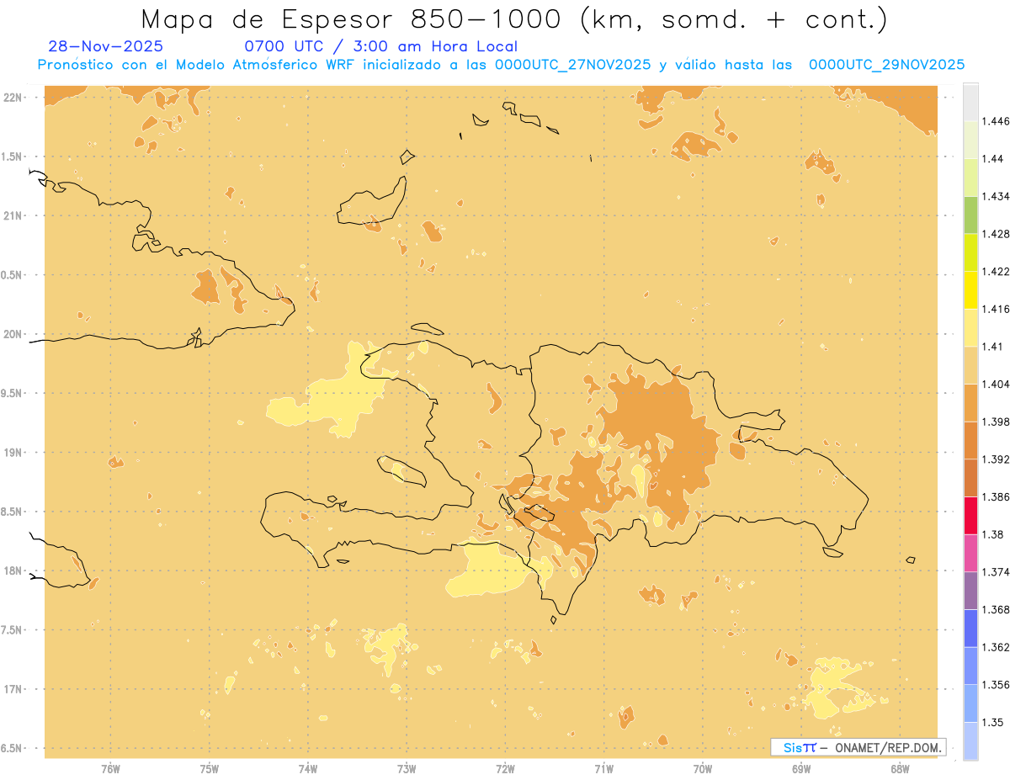Click the legend value '1.404'
The image size is (1010, 780).
tap(995, 385)
